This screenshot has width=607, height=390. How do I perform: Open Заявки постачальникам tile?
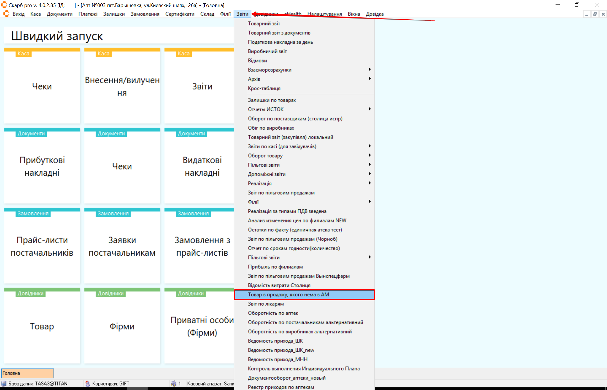(x=122, y=246)
